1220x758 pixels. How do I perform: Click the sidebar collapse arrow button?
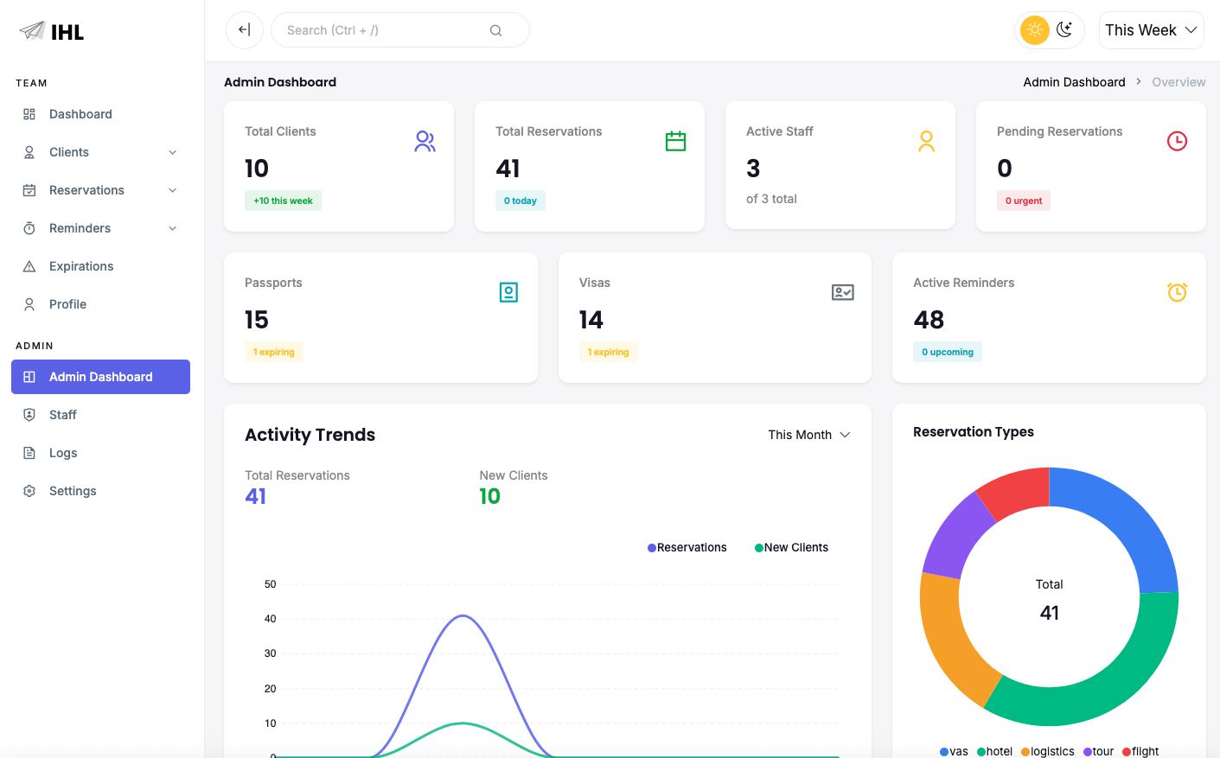(x=245, y=30)
